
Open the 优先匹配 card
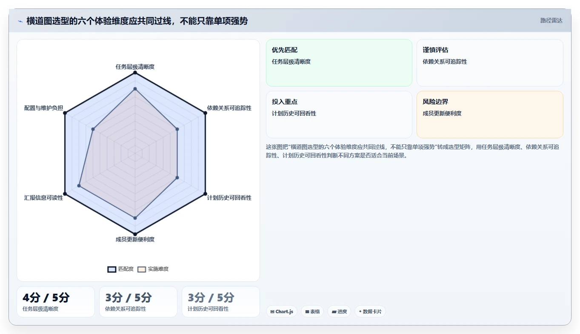click(339, 63)
